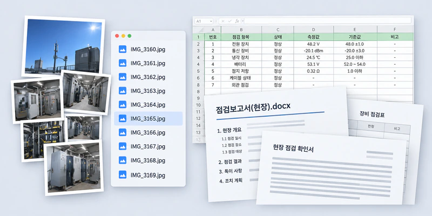Viewport: 432px width, 216px height.
Task: Open the fx insert function icon
Action: point(237,21)
